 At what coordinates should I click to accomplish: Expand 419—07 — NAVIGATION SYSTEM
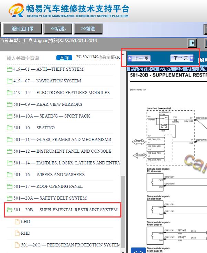tap(47, 81)
